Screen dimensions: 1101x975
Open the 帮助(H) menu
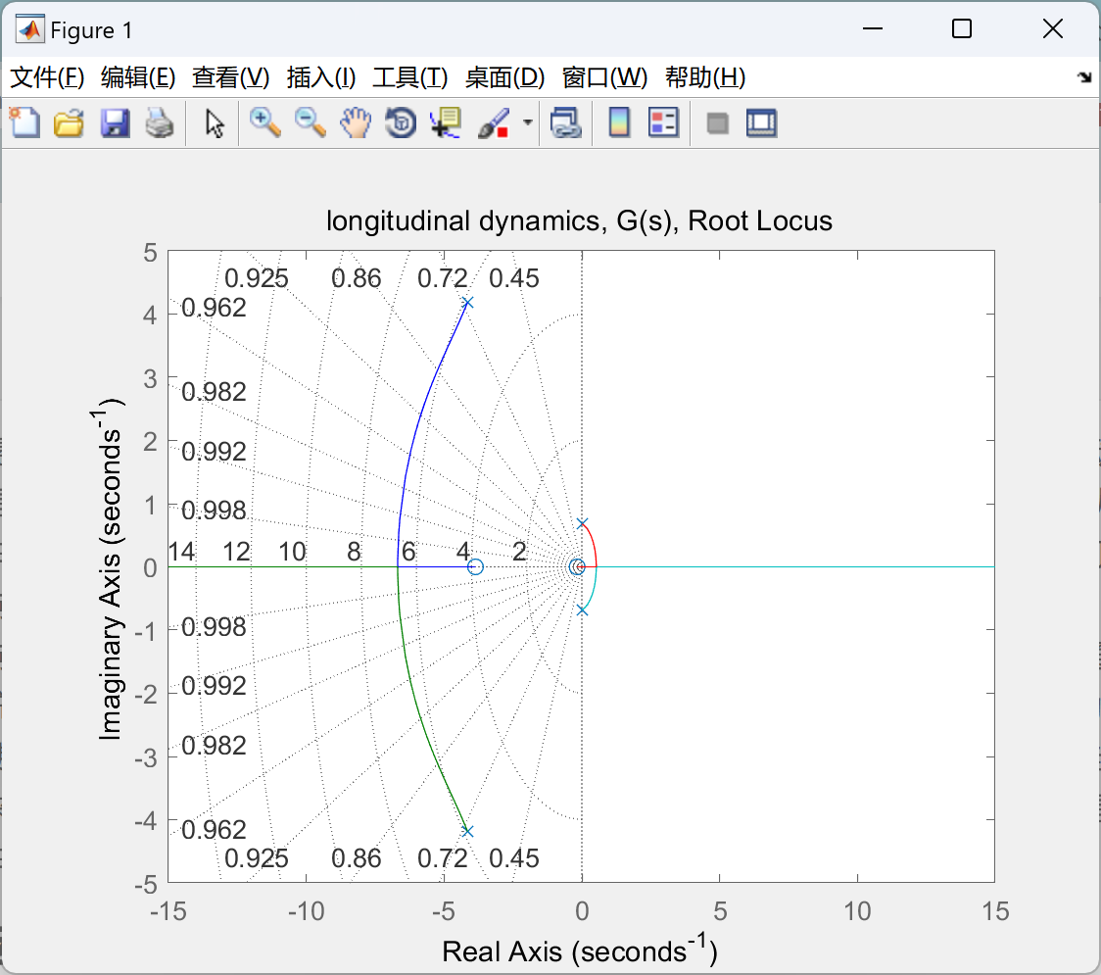(x=705, y=77)
